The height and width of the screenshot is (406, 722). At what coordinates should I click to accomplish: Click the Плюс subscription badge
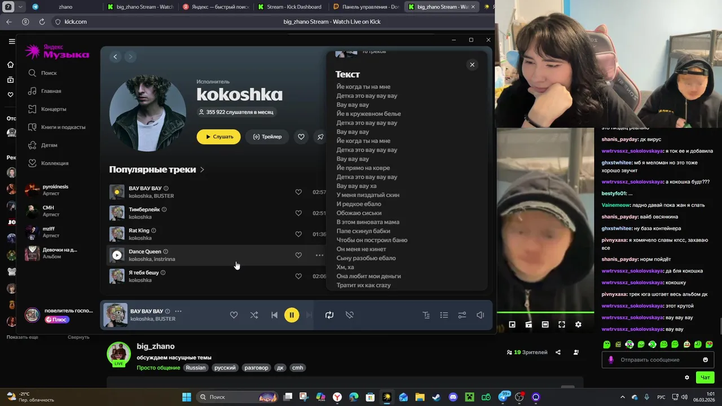pyautogui.click(x=56, y=320)
